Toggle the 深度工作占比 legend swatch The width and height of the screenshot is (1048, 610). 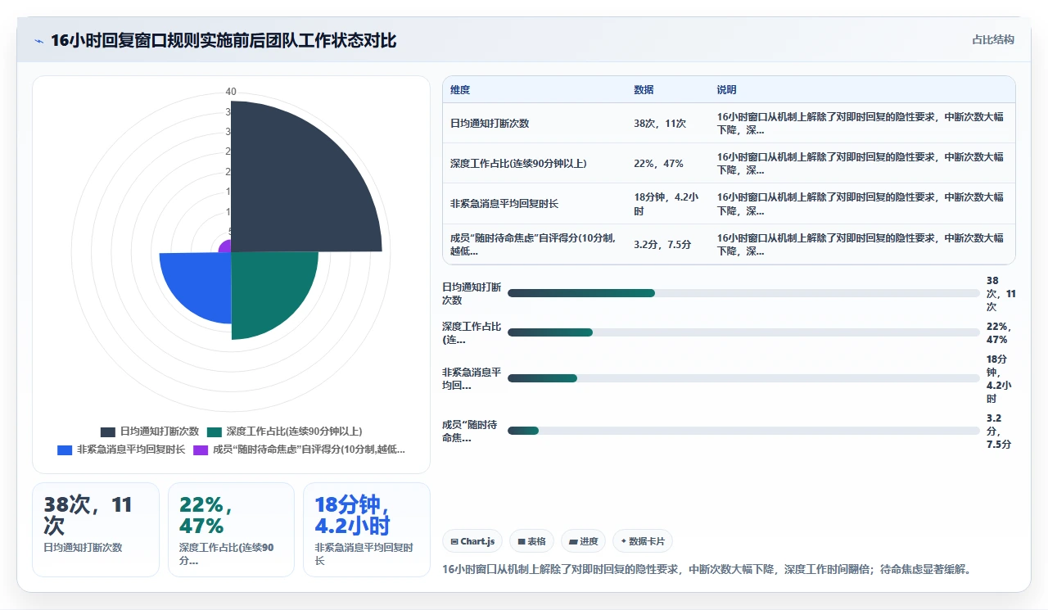tap(215, 432)
